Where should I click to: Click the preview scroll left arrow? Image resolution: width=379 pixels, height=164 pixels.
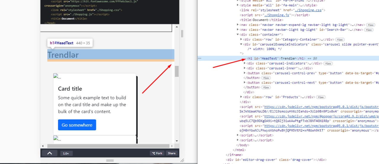point(43,146)
